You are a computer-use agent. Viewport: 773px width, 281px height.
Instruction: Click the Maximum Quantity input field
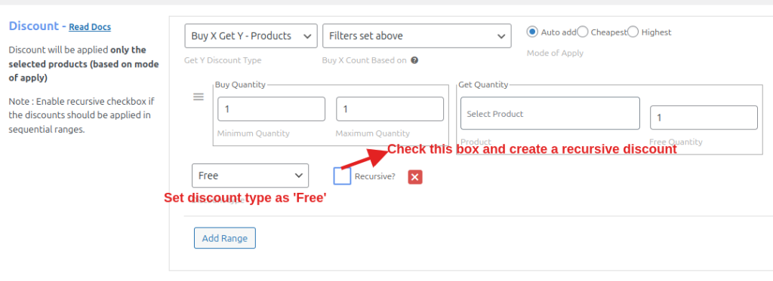pos(390,108)
